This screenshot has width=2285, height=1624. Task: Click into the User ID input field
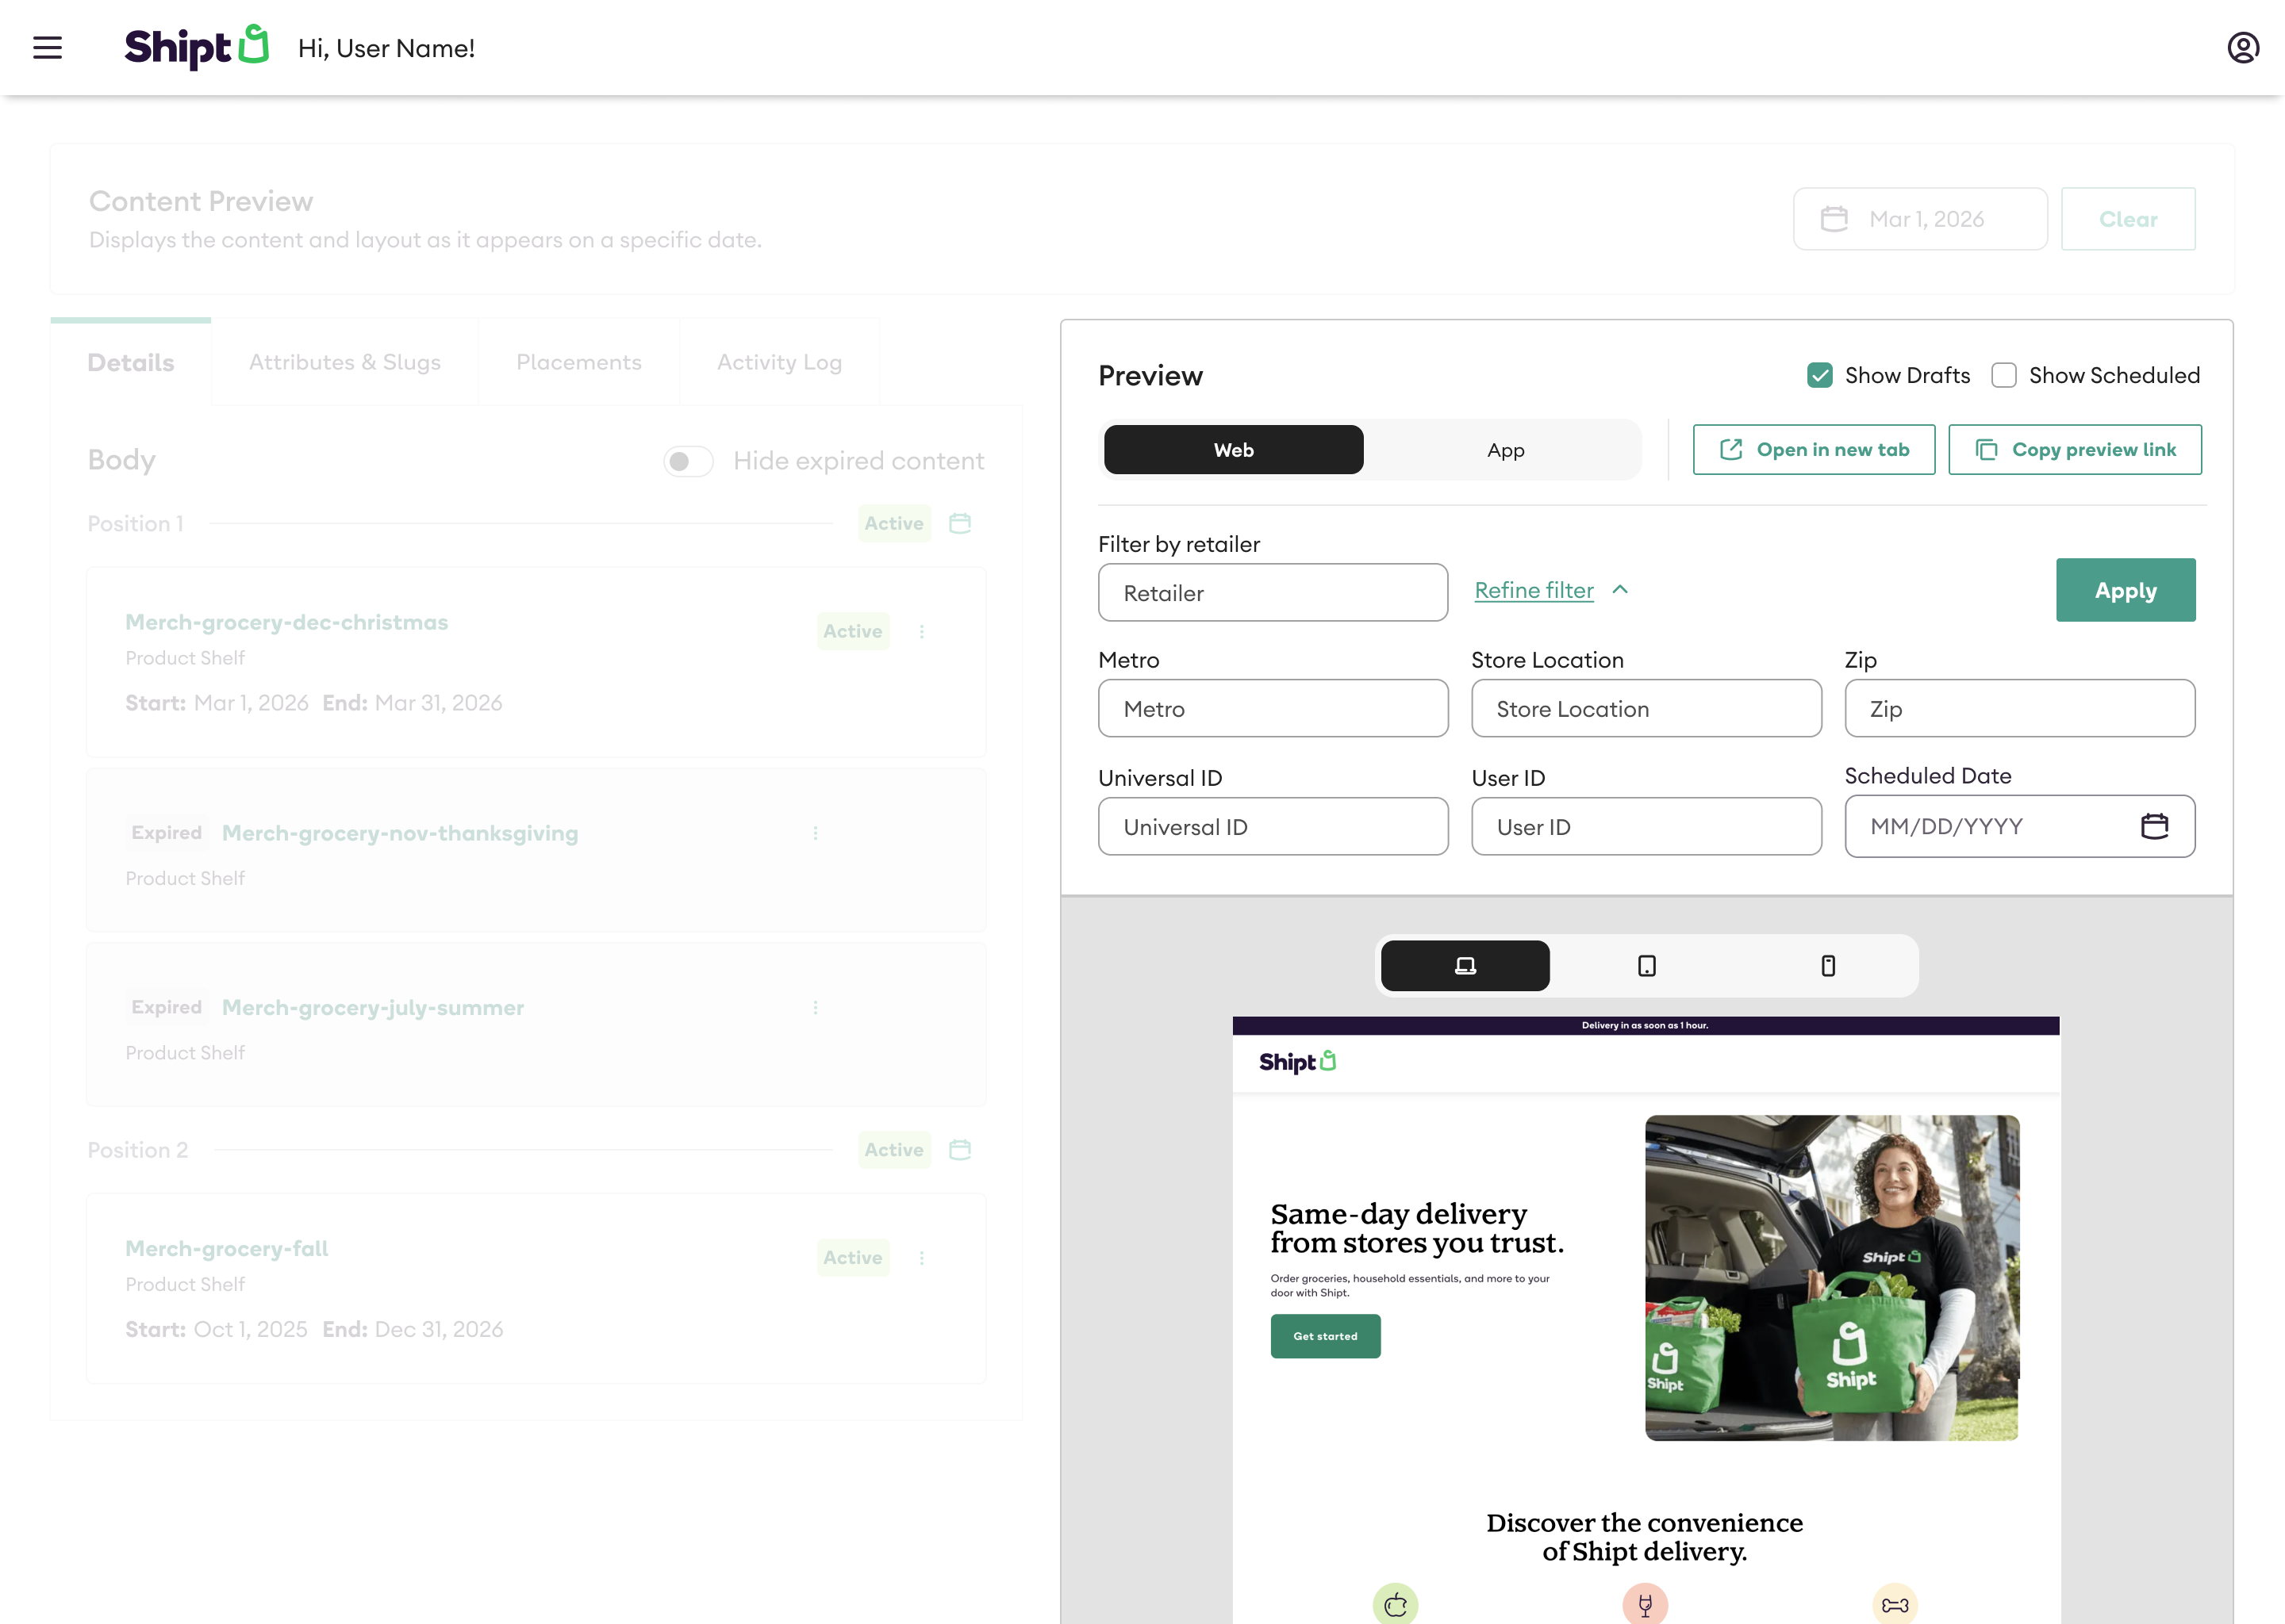(x=1646, y=826)
